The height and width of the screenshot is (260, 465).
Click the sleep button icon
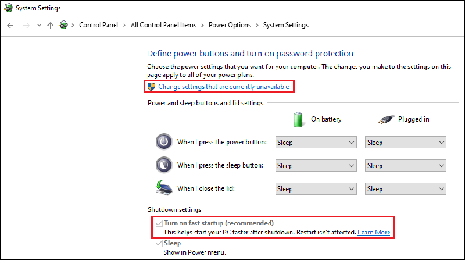[164, 165]
